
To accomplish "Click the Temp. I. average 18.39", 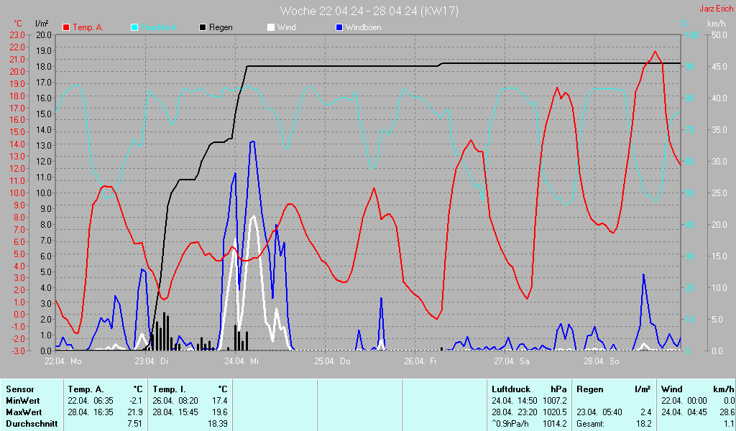I will coord(218,424).
